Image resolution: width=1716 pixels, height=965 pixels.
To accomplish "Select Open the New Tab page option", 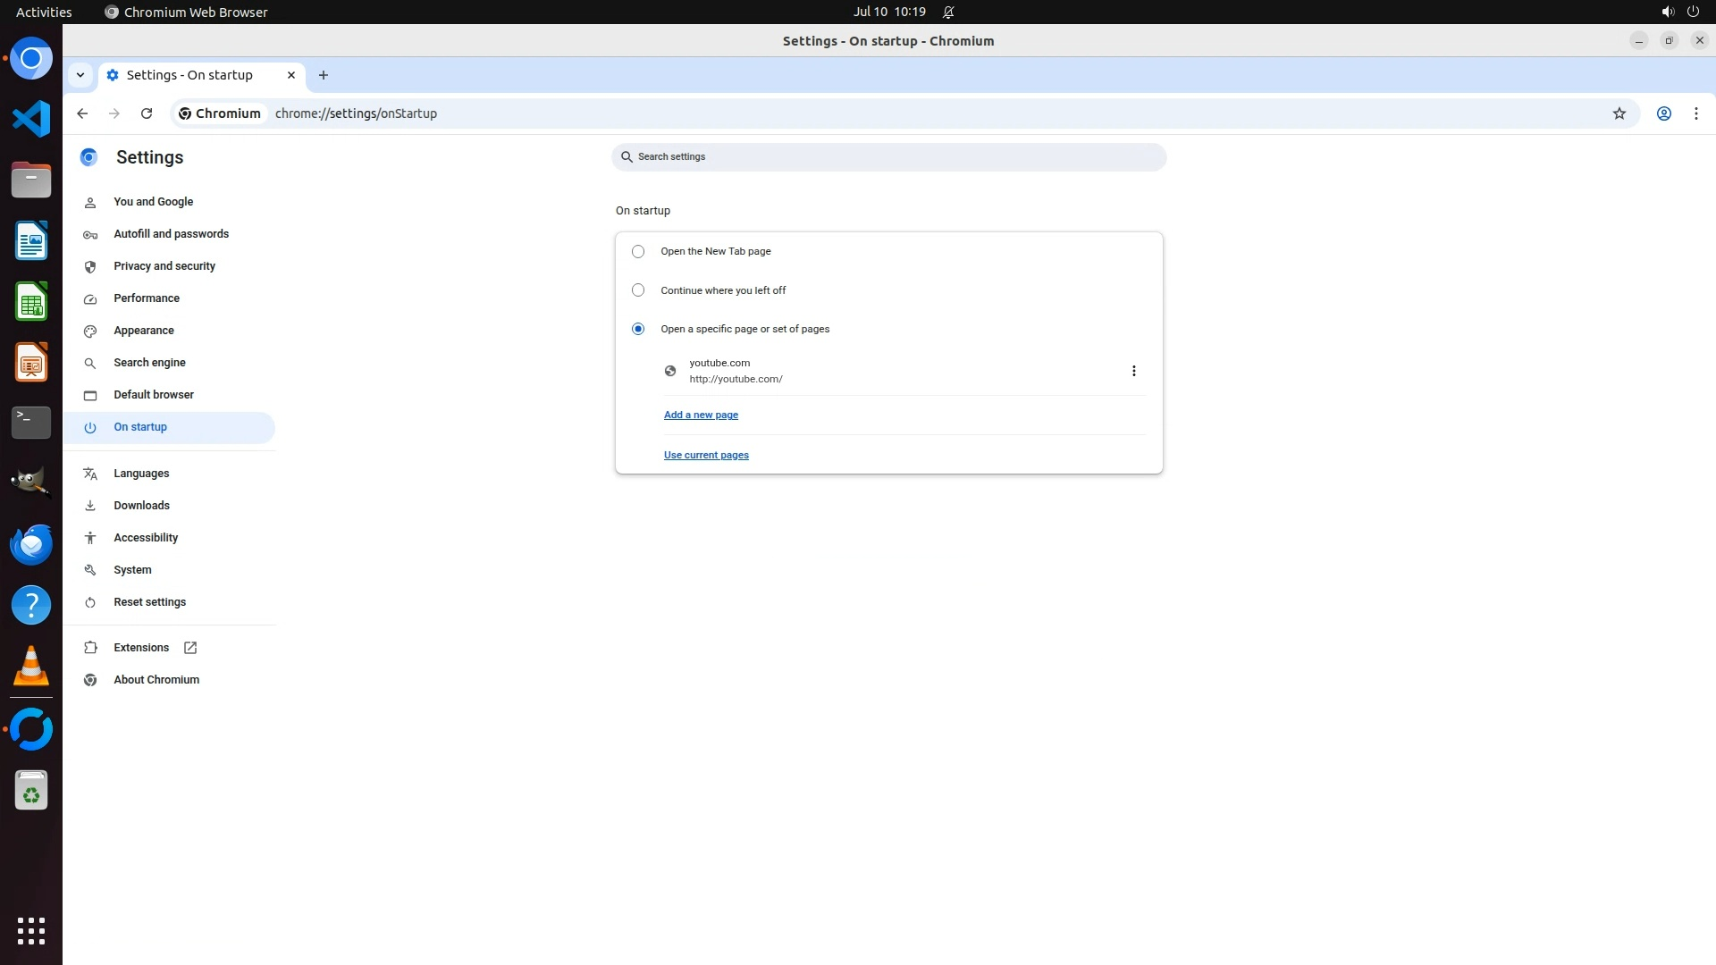I will click(638, 252).
